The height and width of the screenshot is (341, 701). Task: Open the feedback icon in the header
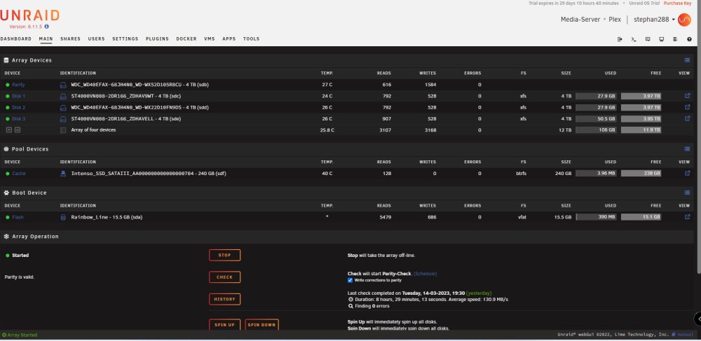tap(647, 39)
